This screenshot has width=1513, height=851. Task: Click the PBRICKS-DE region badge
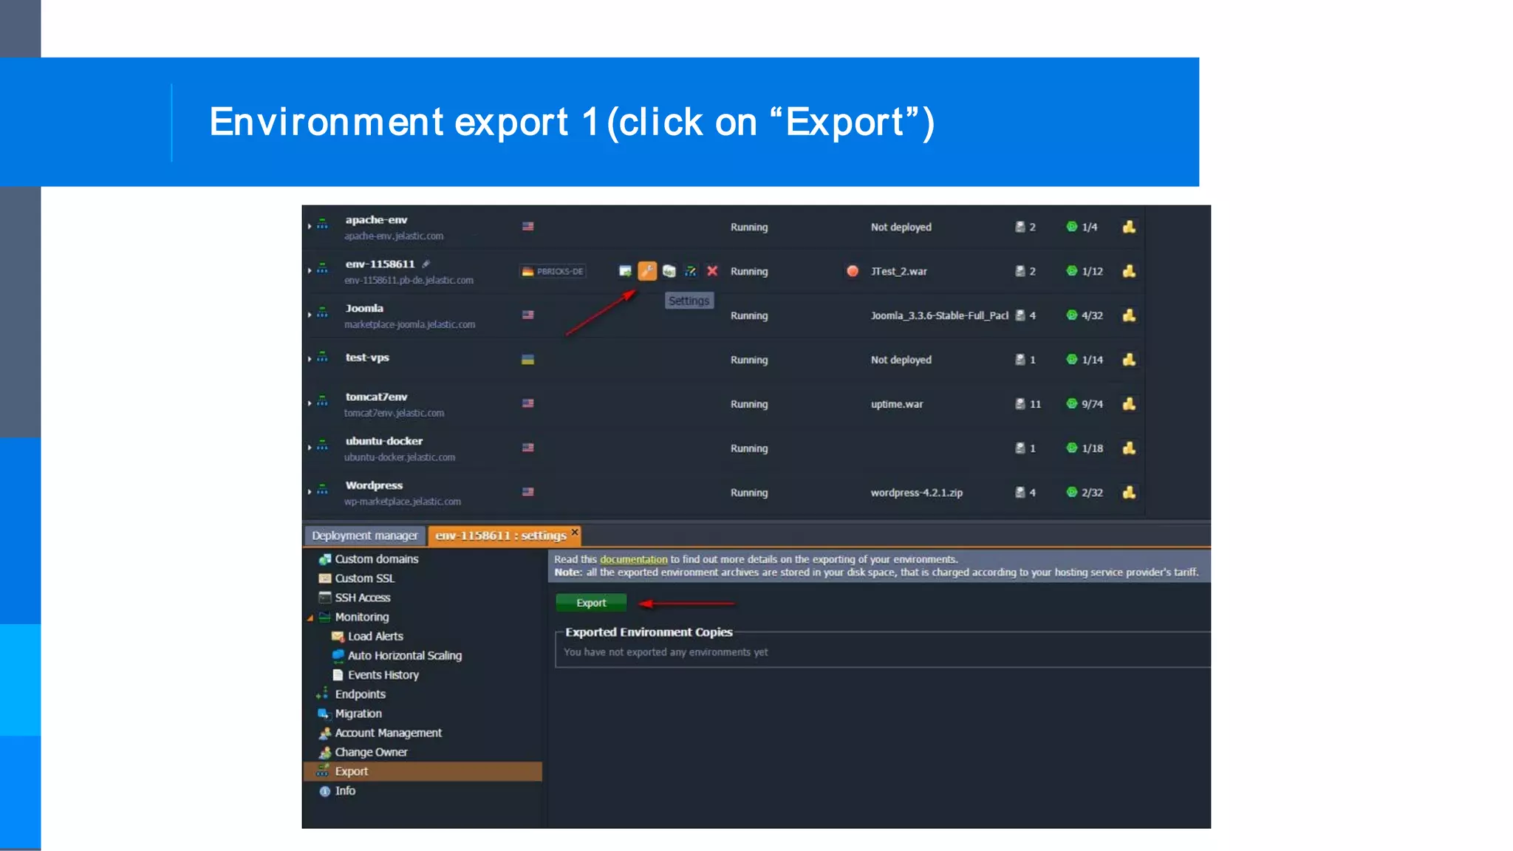coord(553,271)
